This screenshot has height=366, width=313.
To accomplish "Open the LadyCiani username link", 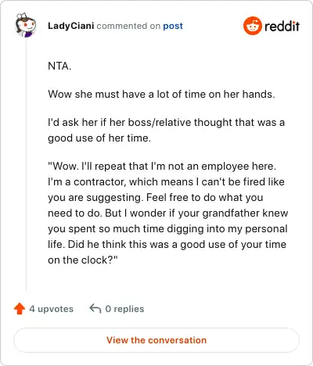I will pyautogui.click(x=71, y=26).
